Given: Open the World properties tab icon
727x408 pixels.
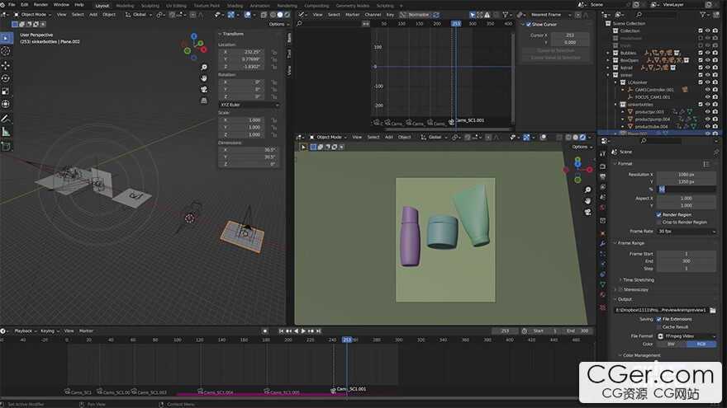Looking at the screenshot, I should [x=603, y=208].
